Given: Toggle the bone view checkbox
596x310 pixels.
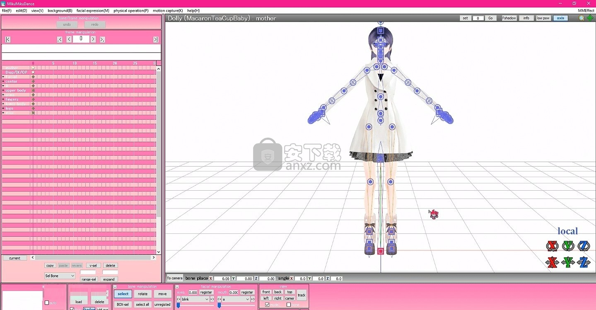Looking at the screenshot, I should pyautogui.click(x=289, y=305).
